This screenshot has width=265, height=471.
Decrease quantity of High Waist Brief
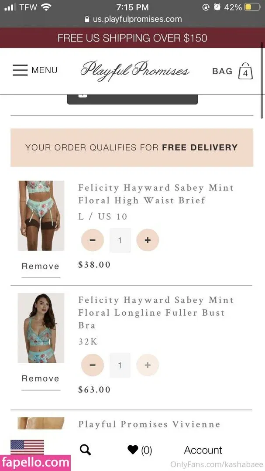pyautogui.click(x=93, y=240)
